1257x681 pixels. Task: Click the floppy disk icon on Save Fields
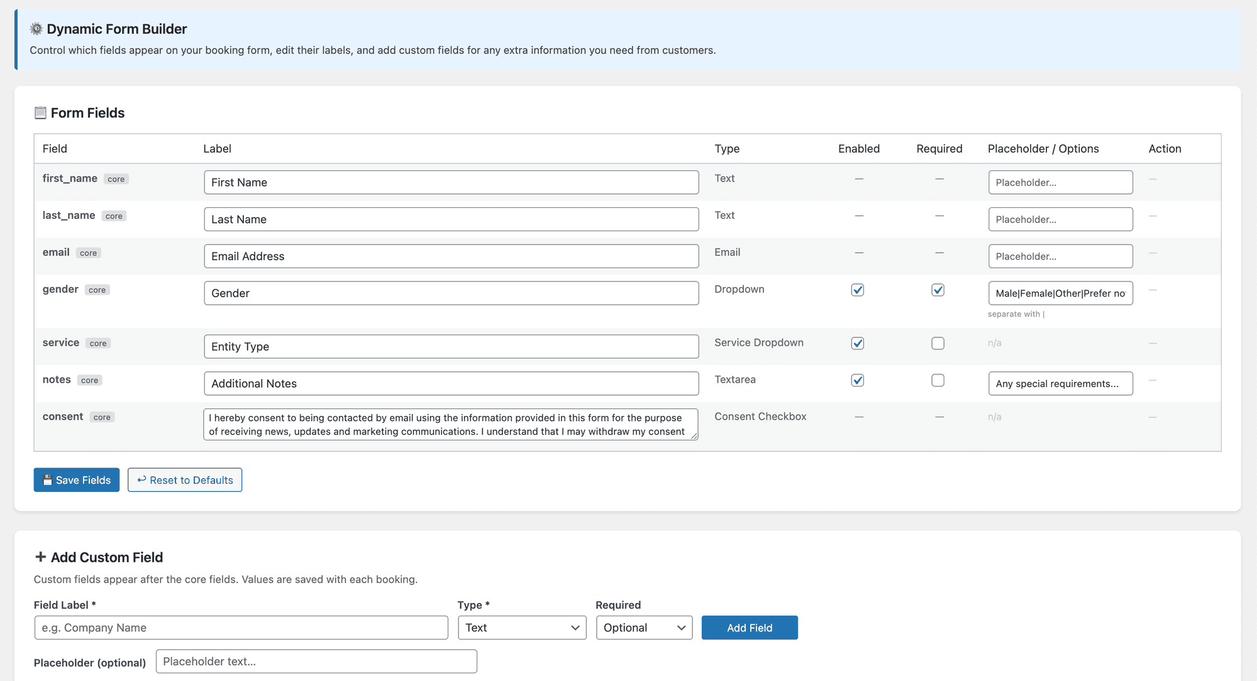(x=47, y=480)
